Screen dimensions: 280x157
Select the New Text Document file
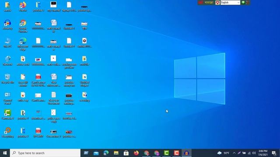pos(53,98)
